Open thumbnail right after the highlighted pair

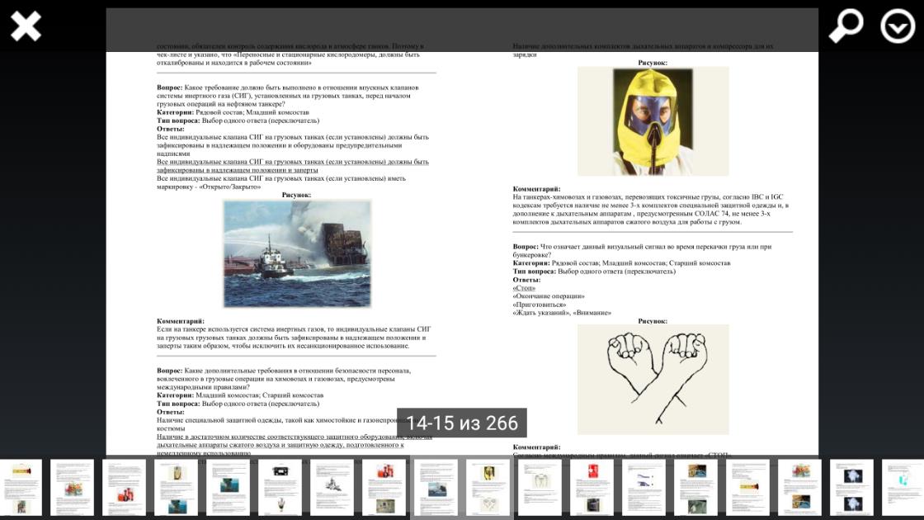540,488
